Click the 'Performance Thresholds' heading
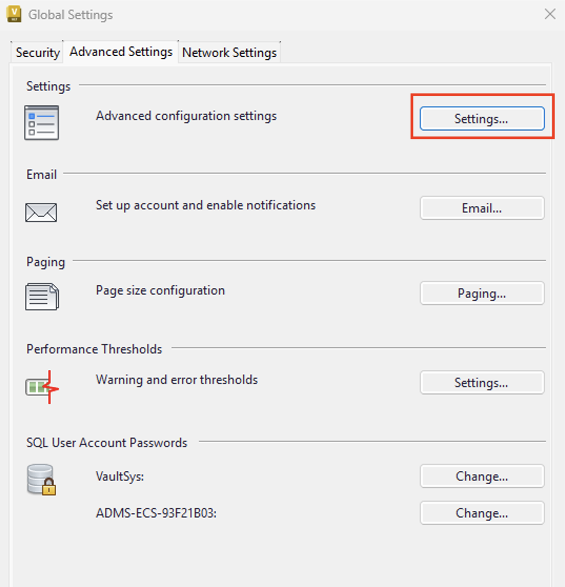This screenshot has width=565, height=587. tap(94, 349)
